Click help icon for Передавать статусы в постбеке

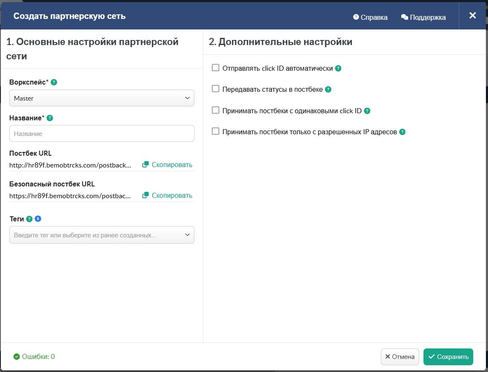[328, 90]
